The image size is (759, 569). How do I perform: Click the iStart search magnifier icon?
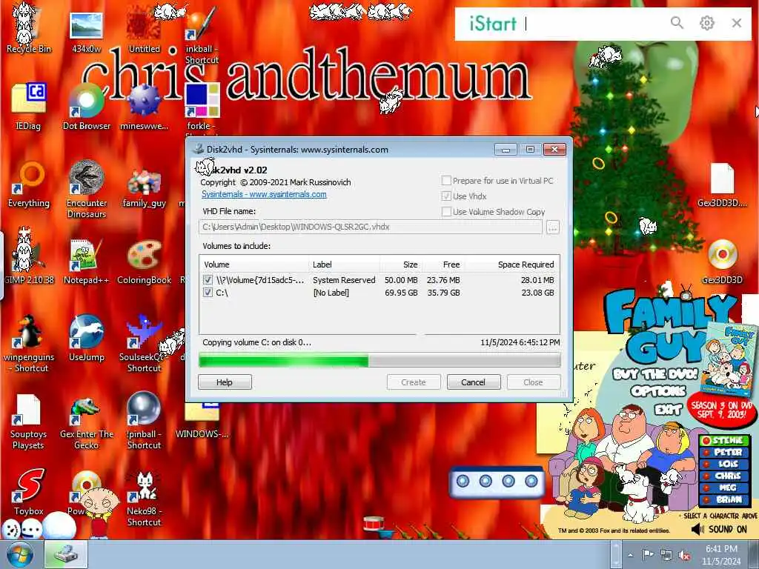point(677,23)
